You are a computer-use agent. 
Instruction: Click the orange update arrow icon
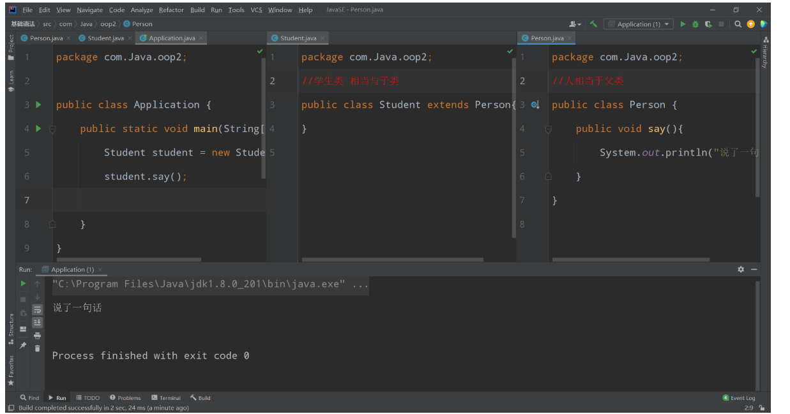tap(750, 24)
